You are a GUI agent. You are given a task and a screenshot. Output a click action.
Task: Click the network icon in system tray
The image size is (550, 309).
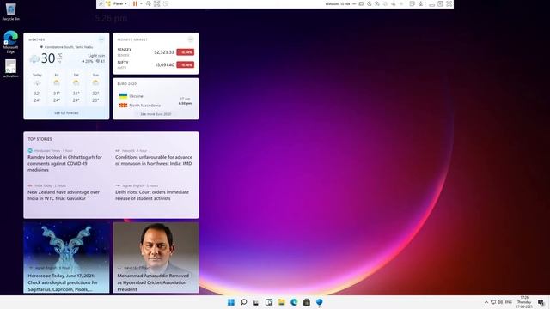coord(493,302)
